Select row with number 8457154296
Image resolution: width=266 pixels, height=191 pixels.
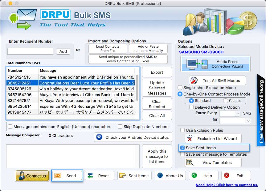coord(71,95)
